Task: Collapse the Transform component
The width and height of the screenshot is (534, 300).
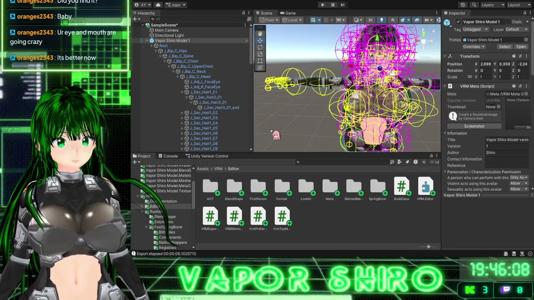Action: pyautogui.click(x=445, y=56)
